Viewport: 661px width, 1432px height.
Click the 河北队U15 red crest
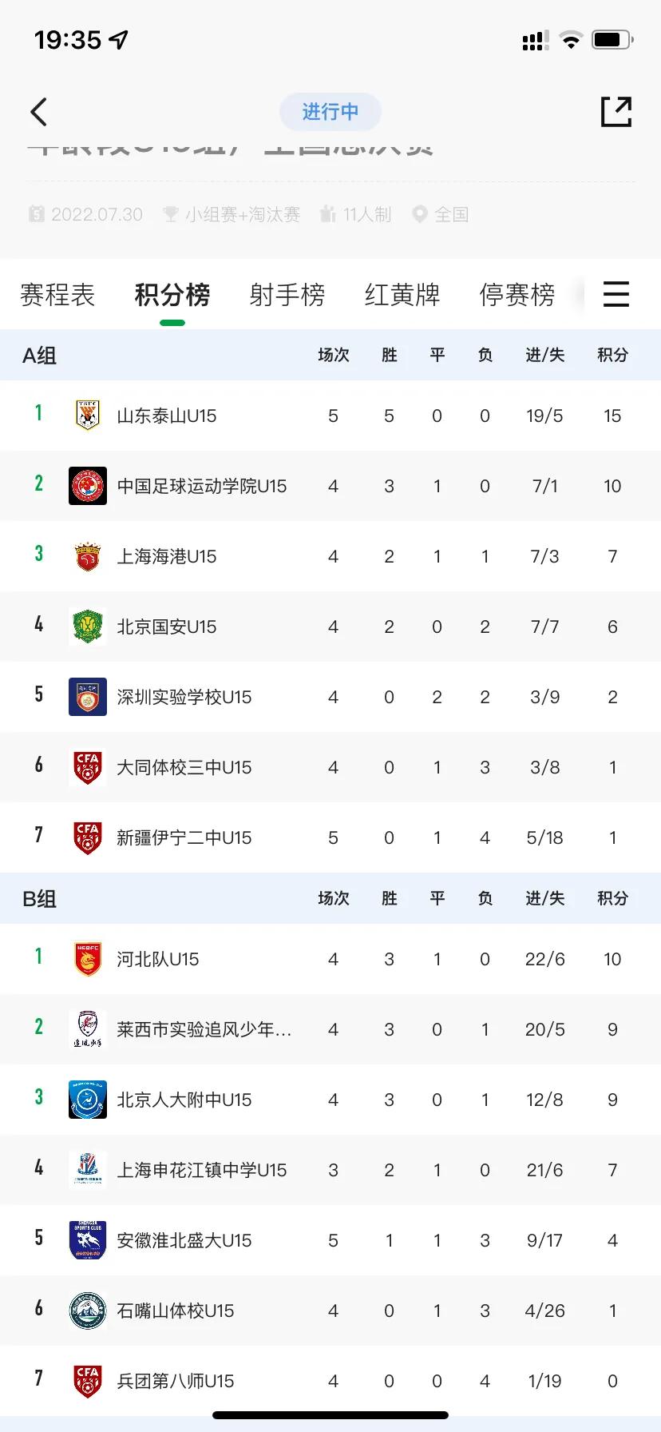pos(88,958)
